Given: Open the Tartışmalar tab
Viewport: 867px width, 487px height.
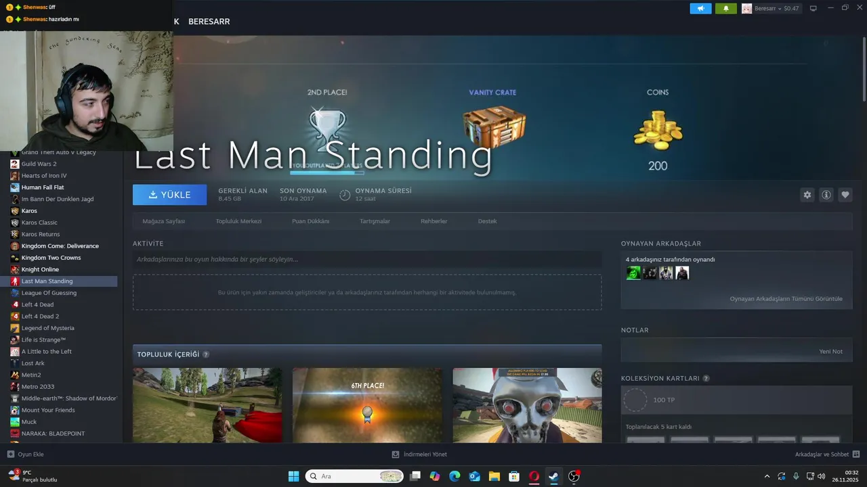Looking at the screenshot, I should tap(375, 221).
